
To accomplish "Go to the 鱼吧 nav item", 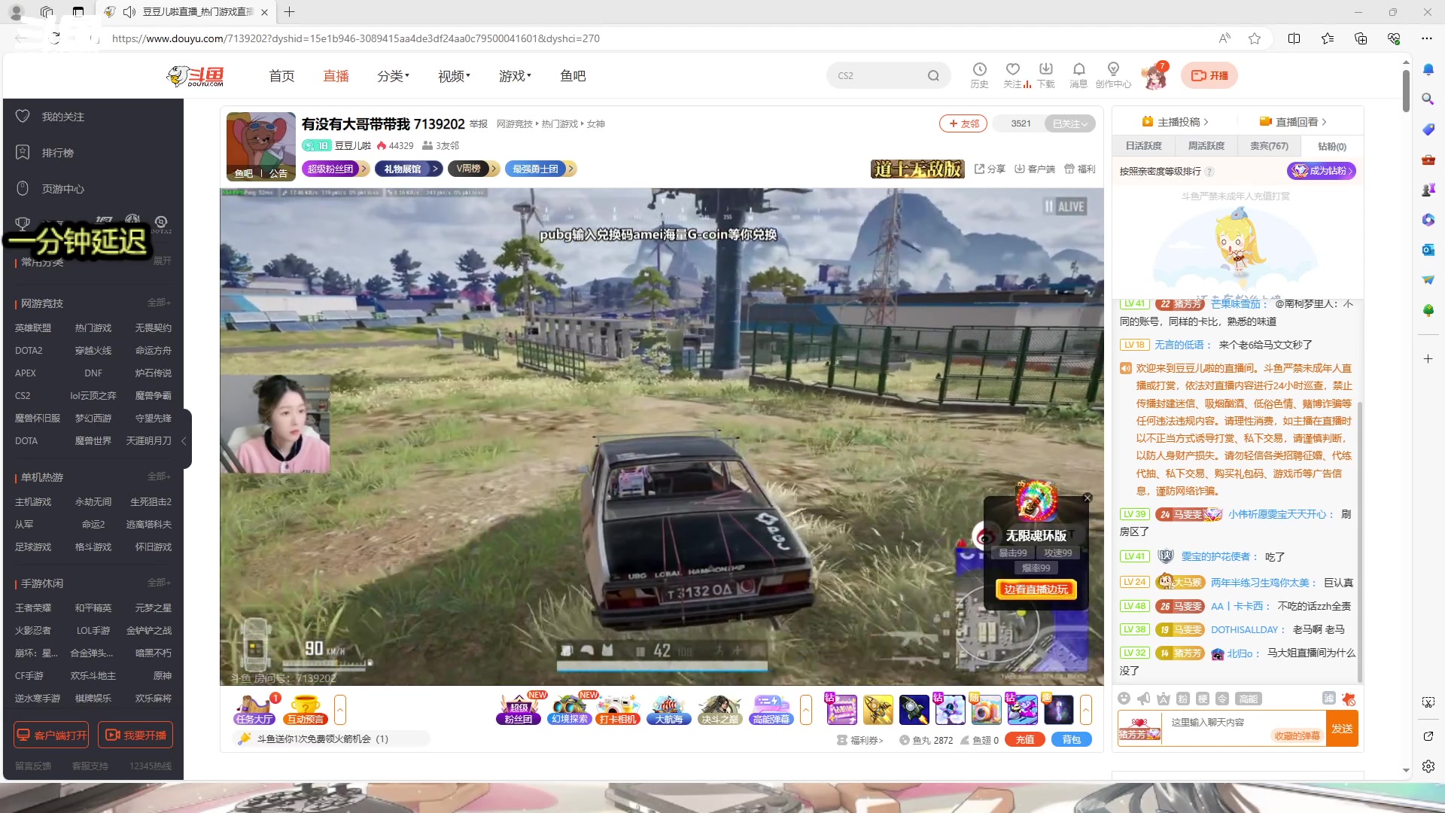I will click(573, 76).
